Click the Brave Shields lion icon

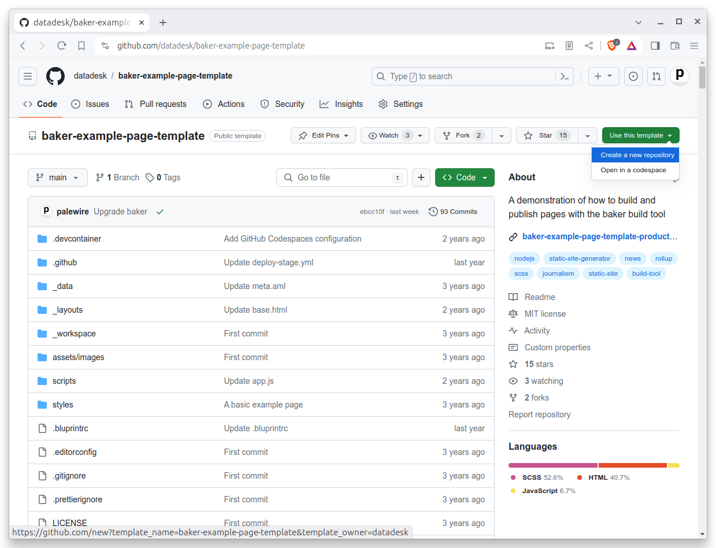[612, 46]
